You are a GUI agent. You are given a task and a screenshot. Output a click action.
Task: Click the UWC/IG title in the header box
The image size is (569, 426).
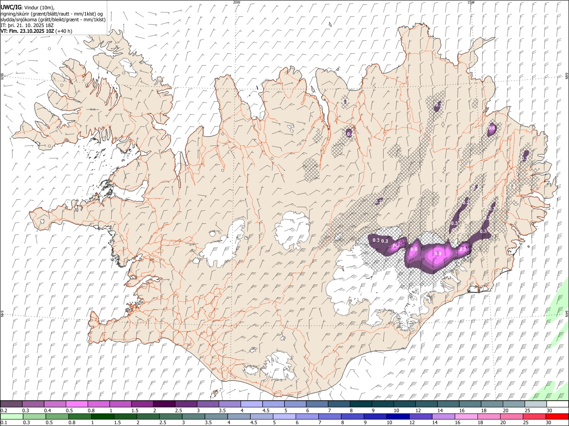11,7
